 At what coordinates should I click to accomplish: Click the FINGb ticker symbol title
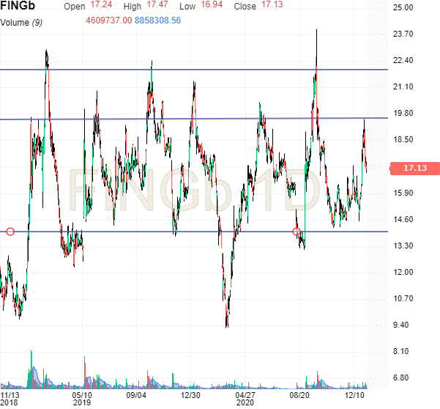pyautogui.click(x=19, y=7)
